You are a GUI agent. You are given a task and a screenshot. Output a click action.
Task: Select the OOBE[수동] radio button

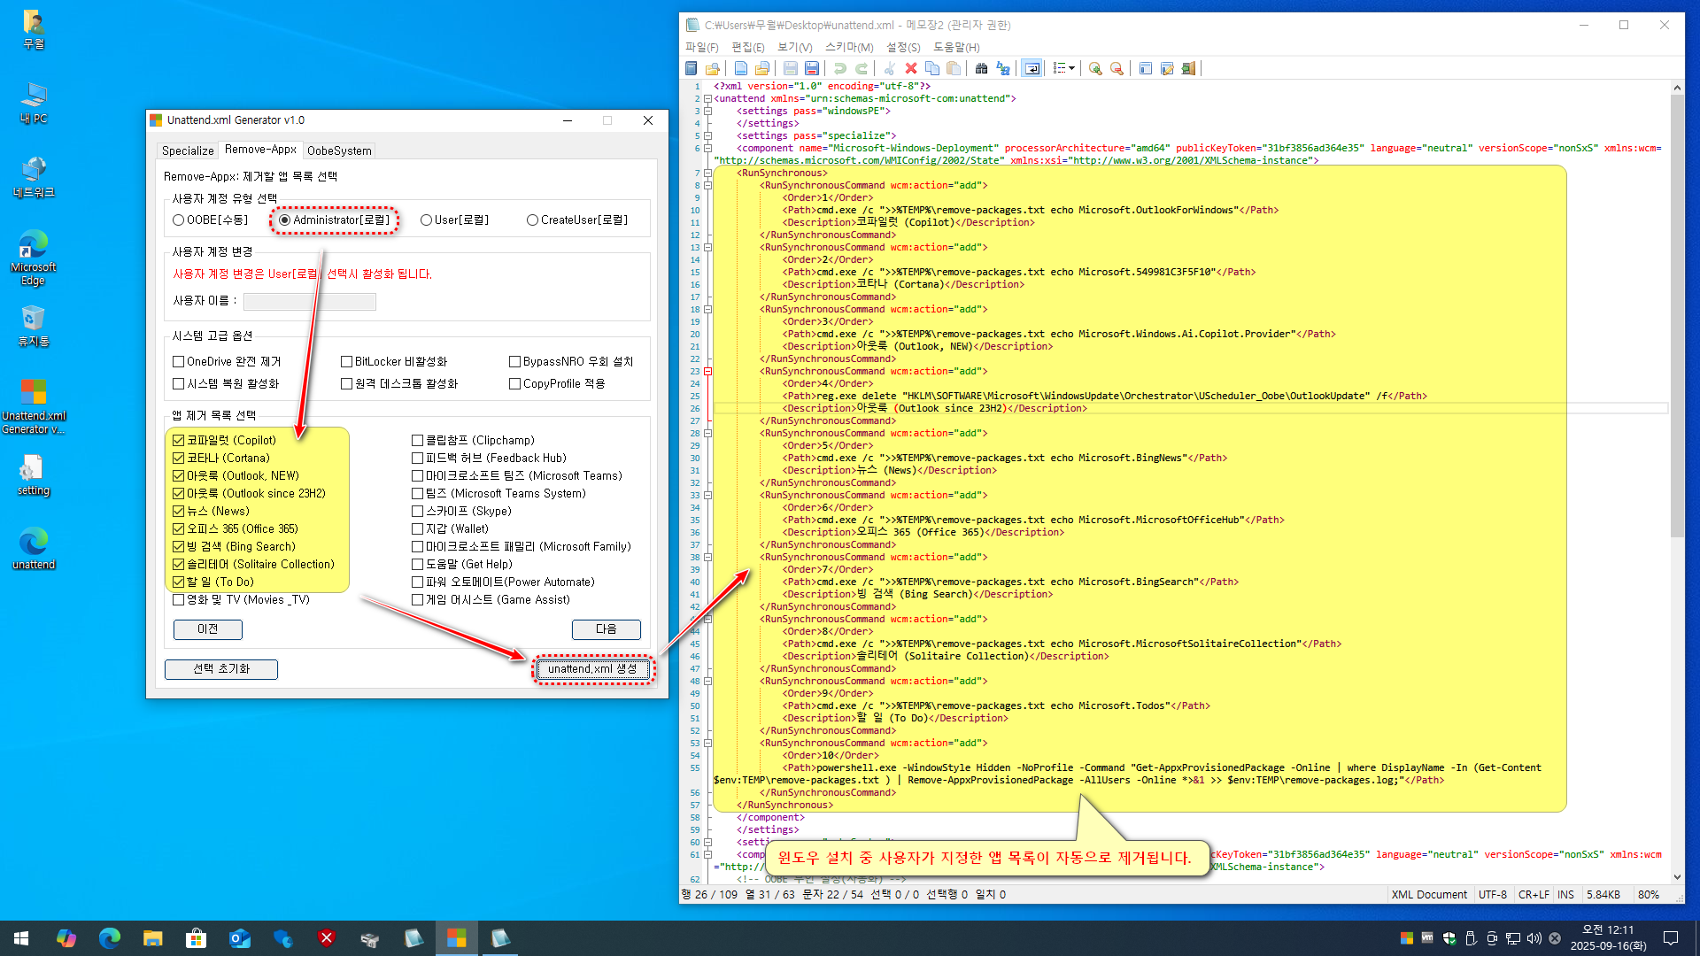179,220
